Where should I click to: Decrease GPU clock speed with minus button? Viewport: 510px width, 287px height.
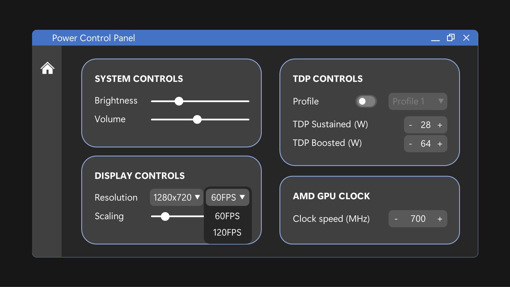point(396,219)
